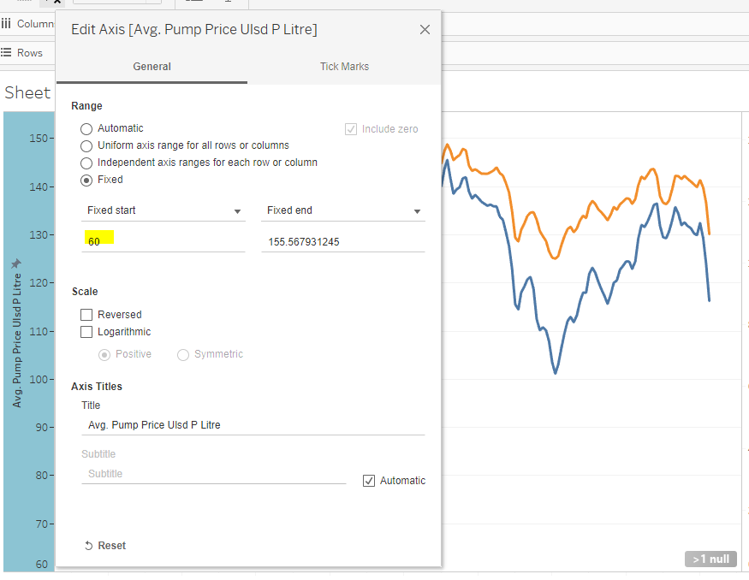Click the Reset arrow icon
The height and width of the screenshot is (580, 749).
[88, 546]
